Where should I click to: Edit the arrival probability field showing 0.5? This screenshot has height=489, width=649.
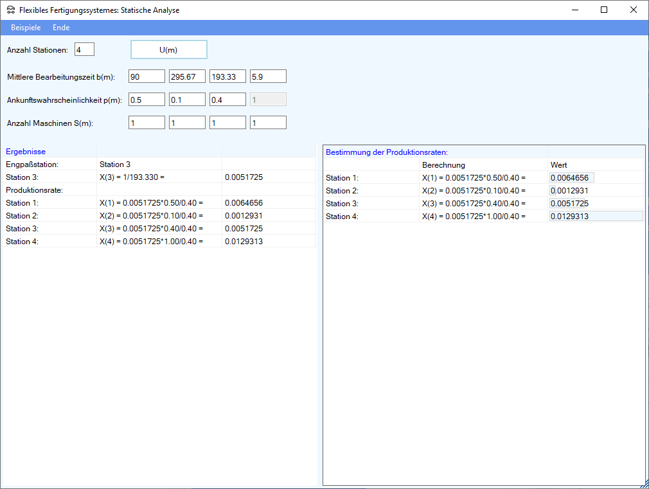[147, 100]
